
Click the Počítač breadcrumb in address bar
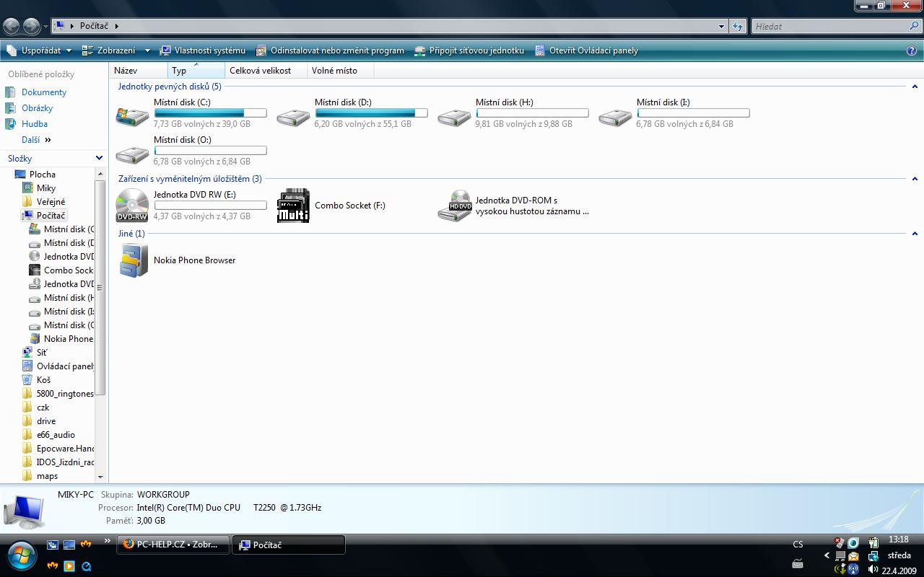(x=94, y=26)
